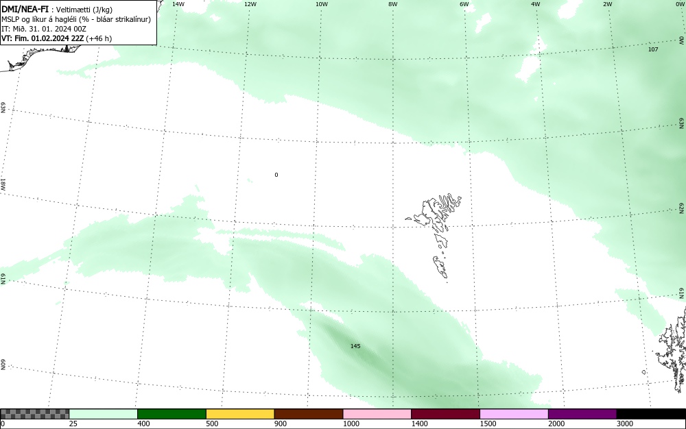This screenshot has width=686, height=429.
Task: Select the brown 900–1000 legend swatch
Action: pyautogui.click(x=309, y=414)
